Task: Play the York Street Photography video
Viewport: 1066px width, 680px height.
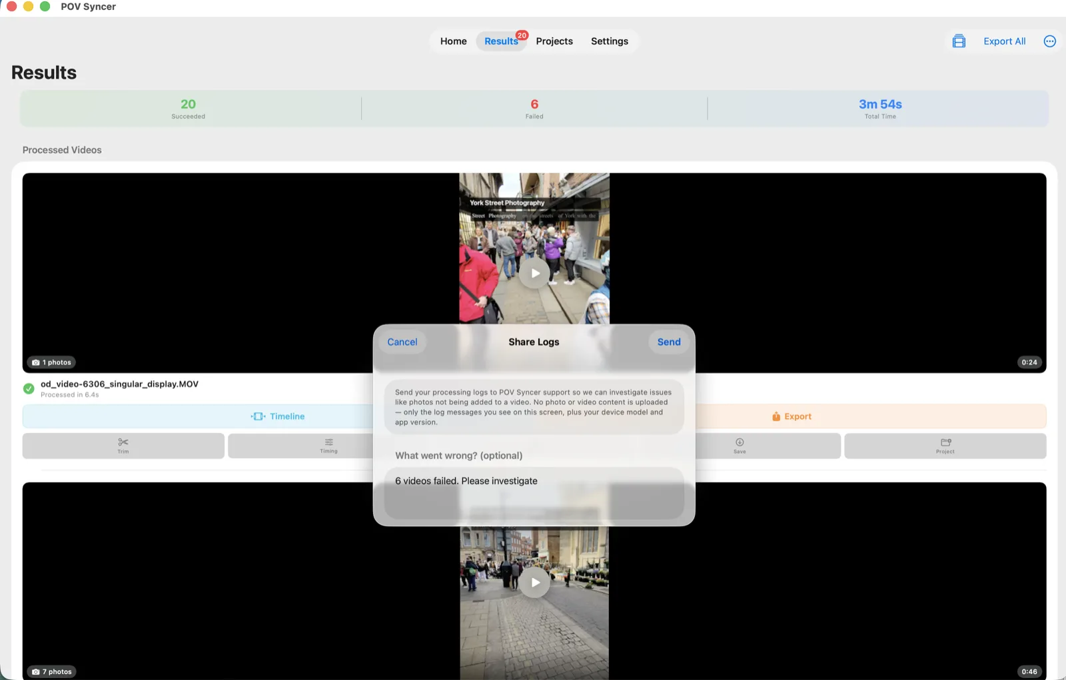Action: click(534, 273)
